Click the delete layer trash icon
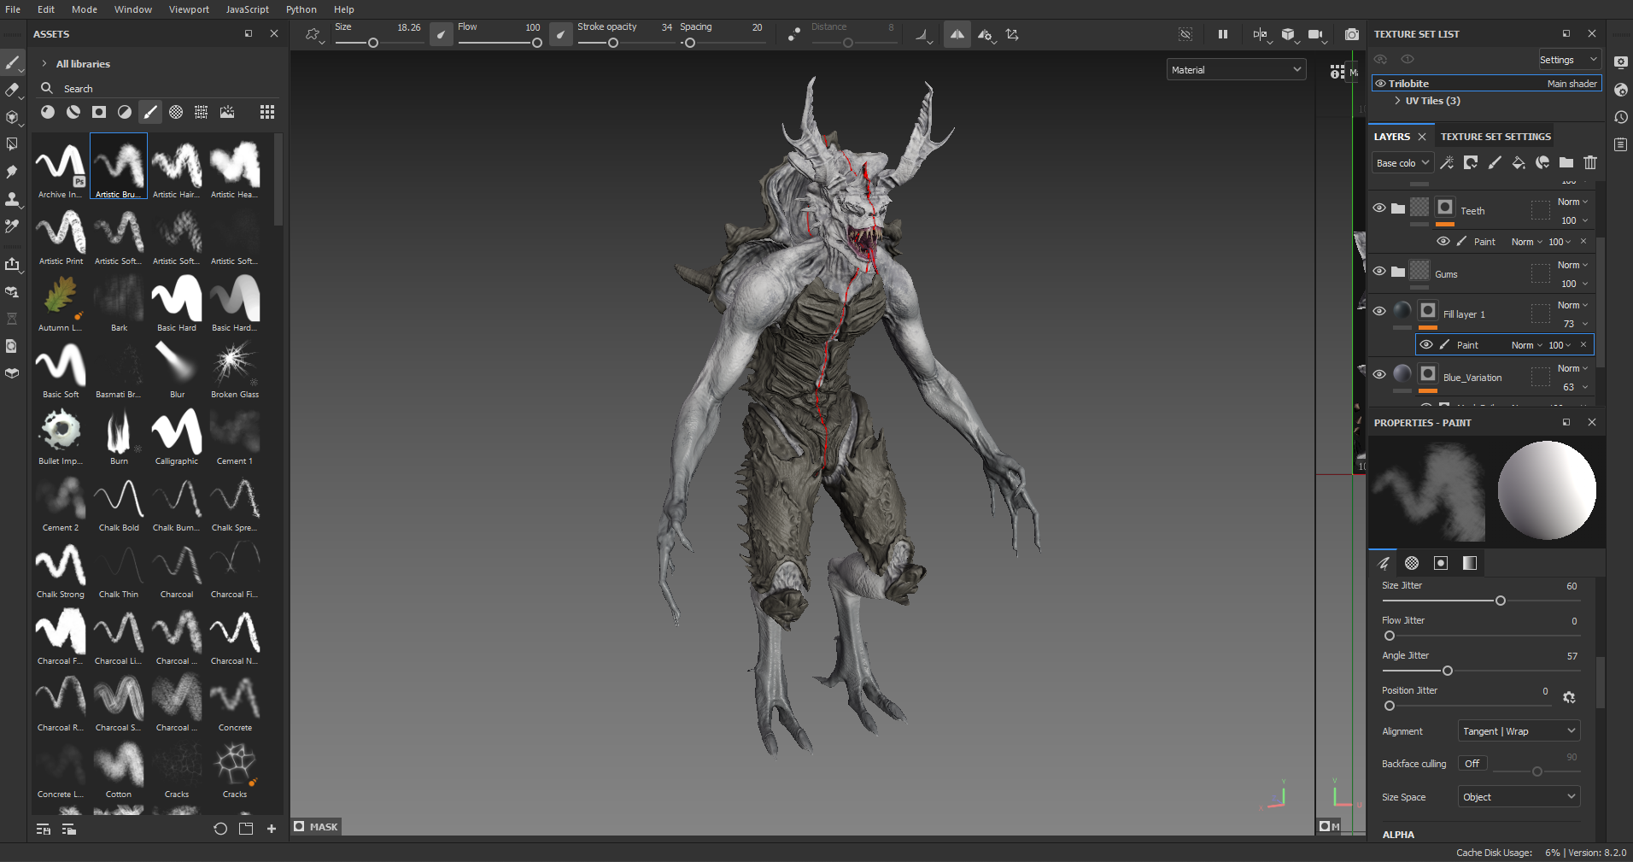The height and width of the screenshot is (862, 1633). pos(1589,163)
